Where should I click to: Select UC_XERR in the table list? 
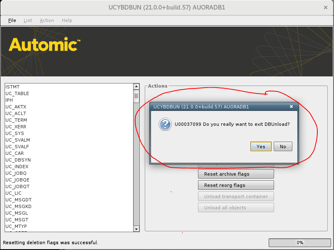tap(69, 127)
